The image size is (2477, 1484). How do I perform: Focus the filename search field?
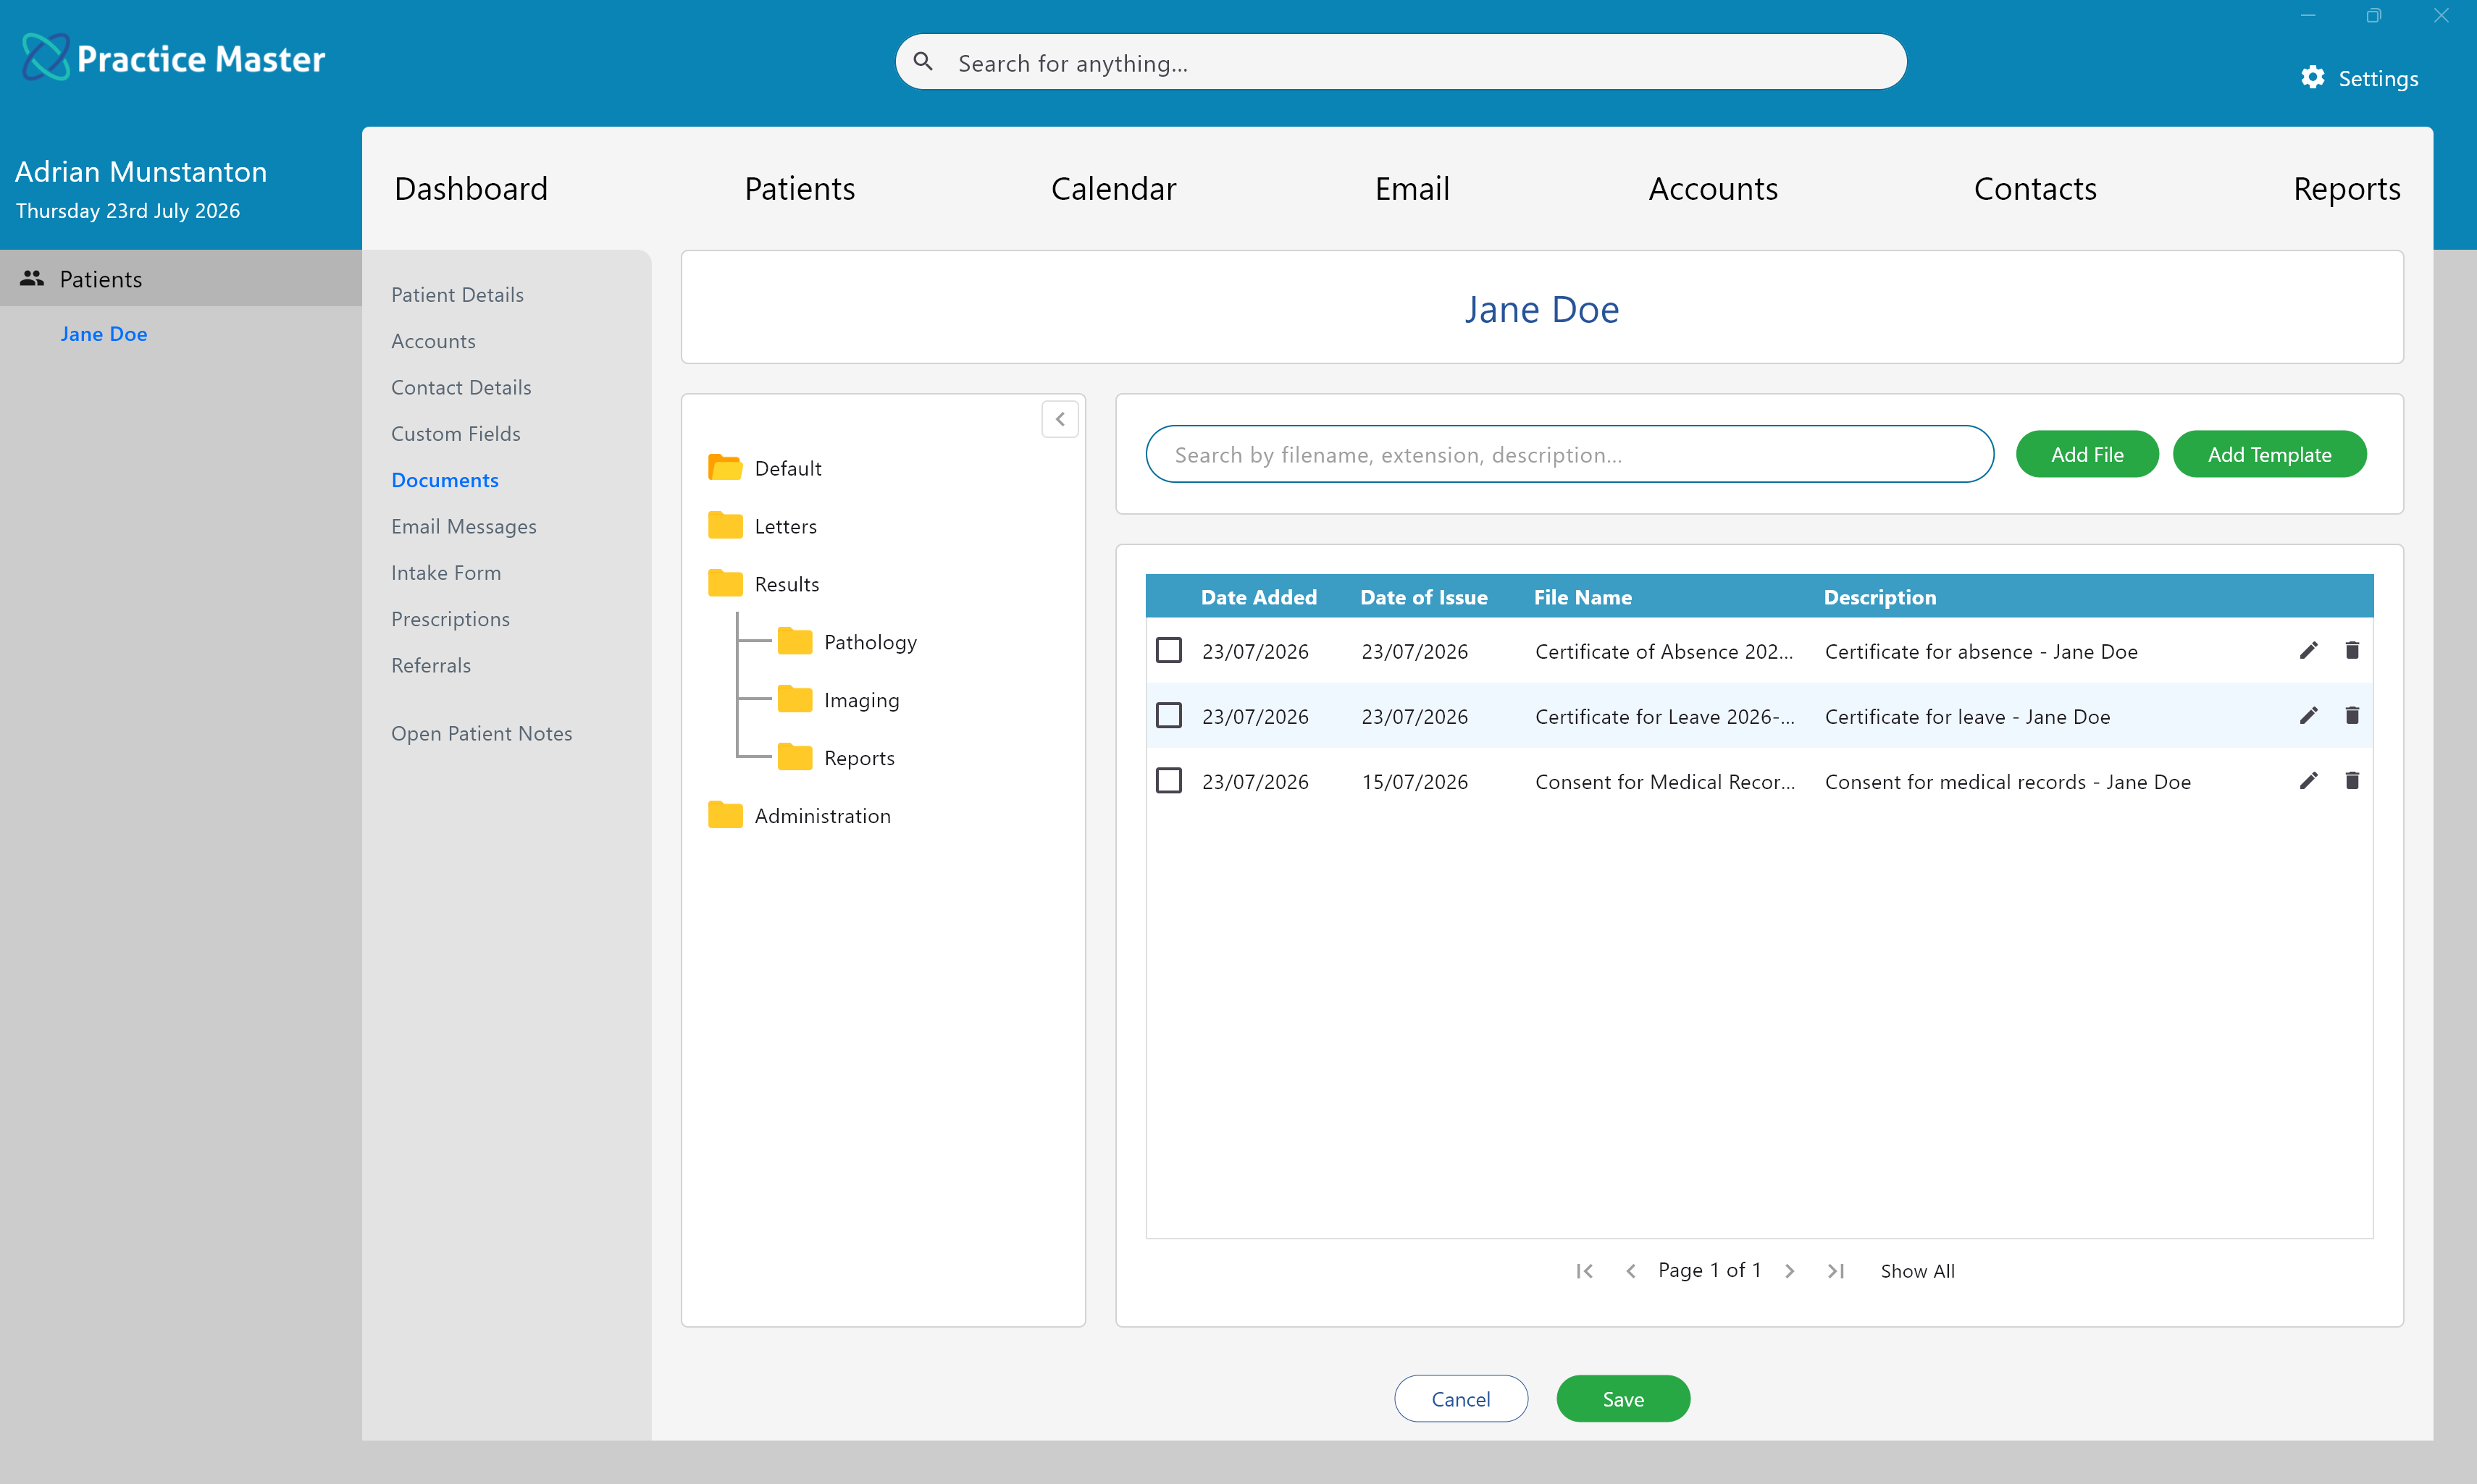(x=1569, y=454)
